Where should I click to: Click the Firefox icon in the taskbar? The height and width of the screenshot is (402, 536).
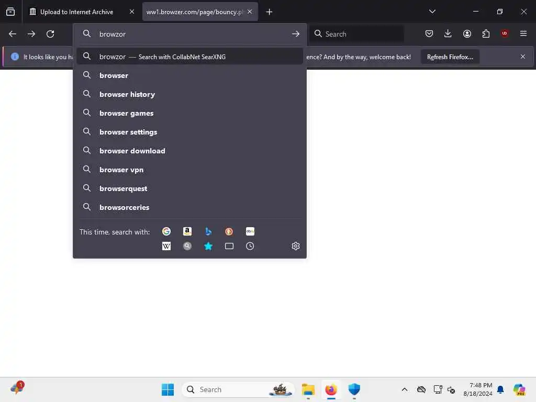[x=331, y=389]
